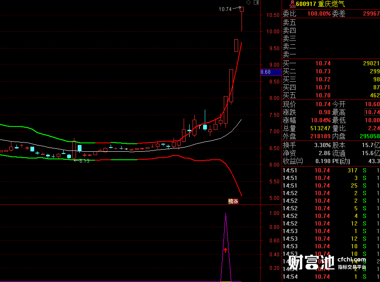Click the 买五 bid price 10.70

coord(323,95)
